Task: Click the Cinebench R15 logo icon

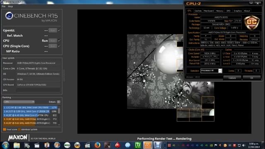Action: click(9, 16)
